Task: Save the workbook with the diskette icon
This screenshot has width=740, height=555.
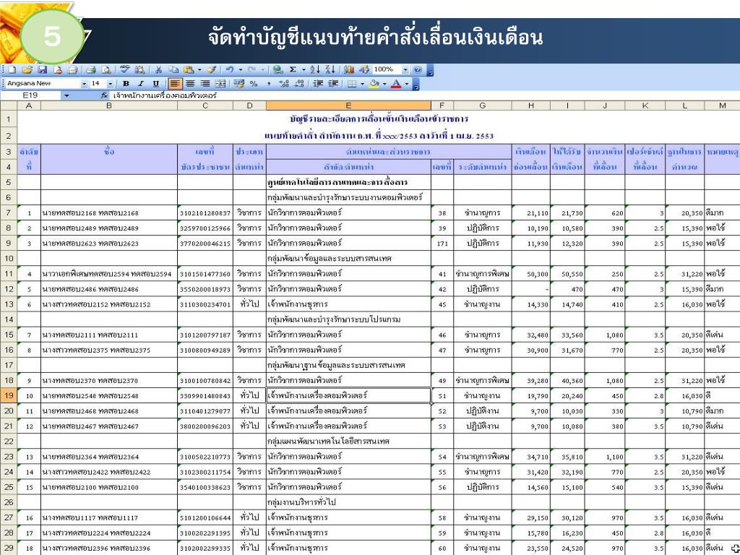Action: pyautogui.click(x=43, y=70)
